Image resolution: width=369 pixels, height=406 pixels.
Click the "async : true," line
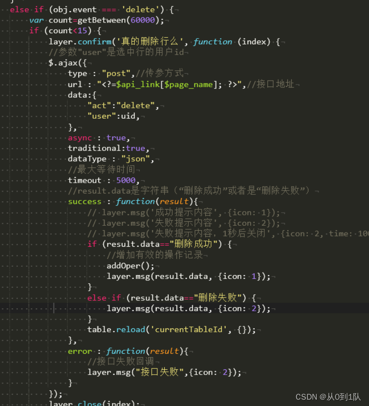coord(99,138)
